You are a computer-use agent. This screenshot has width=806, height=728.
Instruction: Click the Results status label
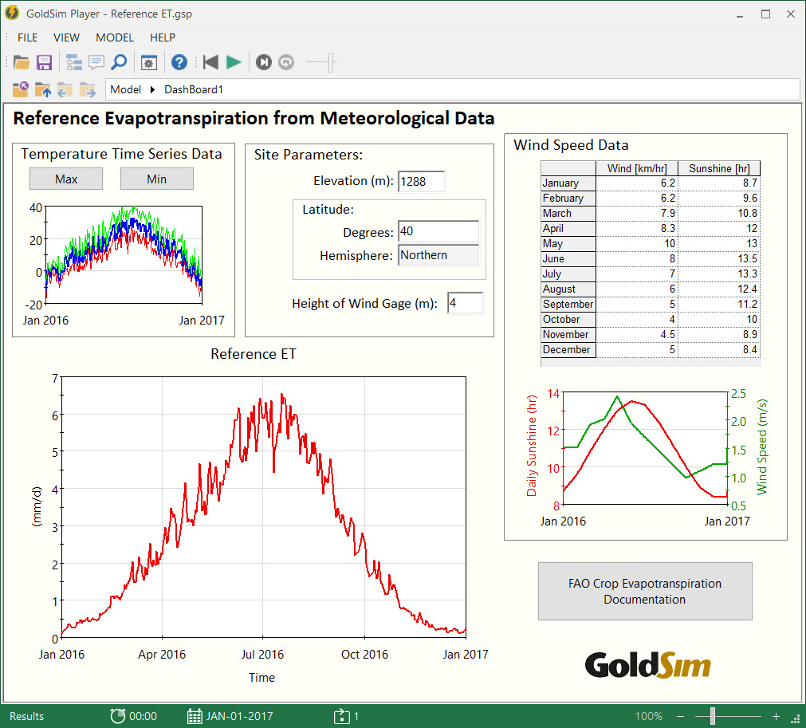click(27, 716)
